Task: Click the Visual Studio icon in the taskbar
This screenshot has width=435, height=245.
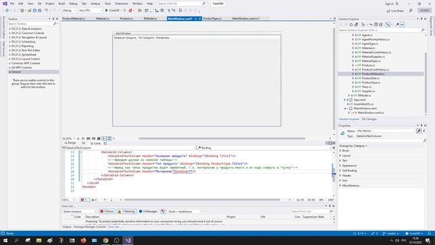Action: (128, 240)
